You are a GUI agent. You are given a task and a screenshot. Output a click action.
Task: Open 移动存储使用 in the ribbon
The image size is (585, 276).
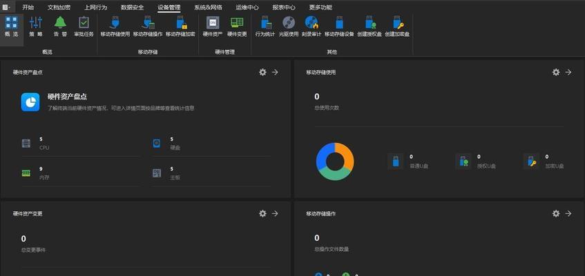(115, 26)
